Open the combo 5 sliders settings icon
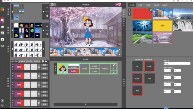 39,103
